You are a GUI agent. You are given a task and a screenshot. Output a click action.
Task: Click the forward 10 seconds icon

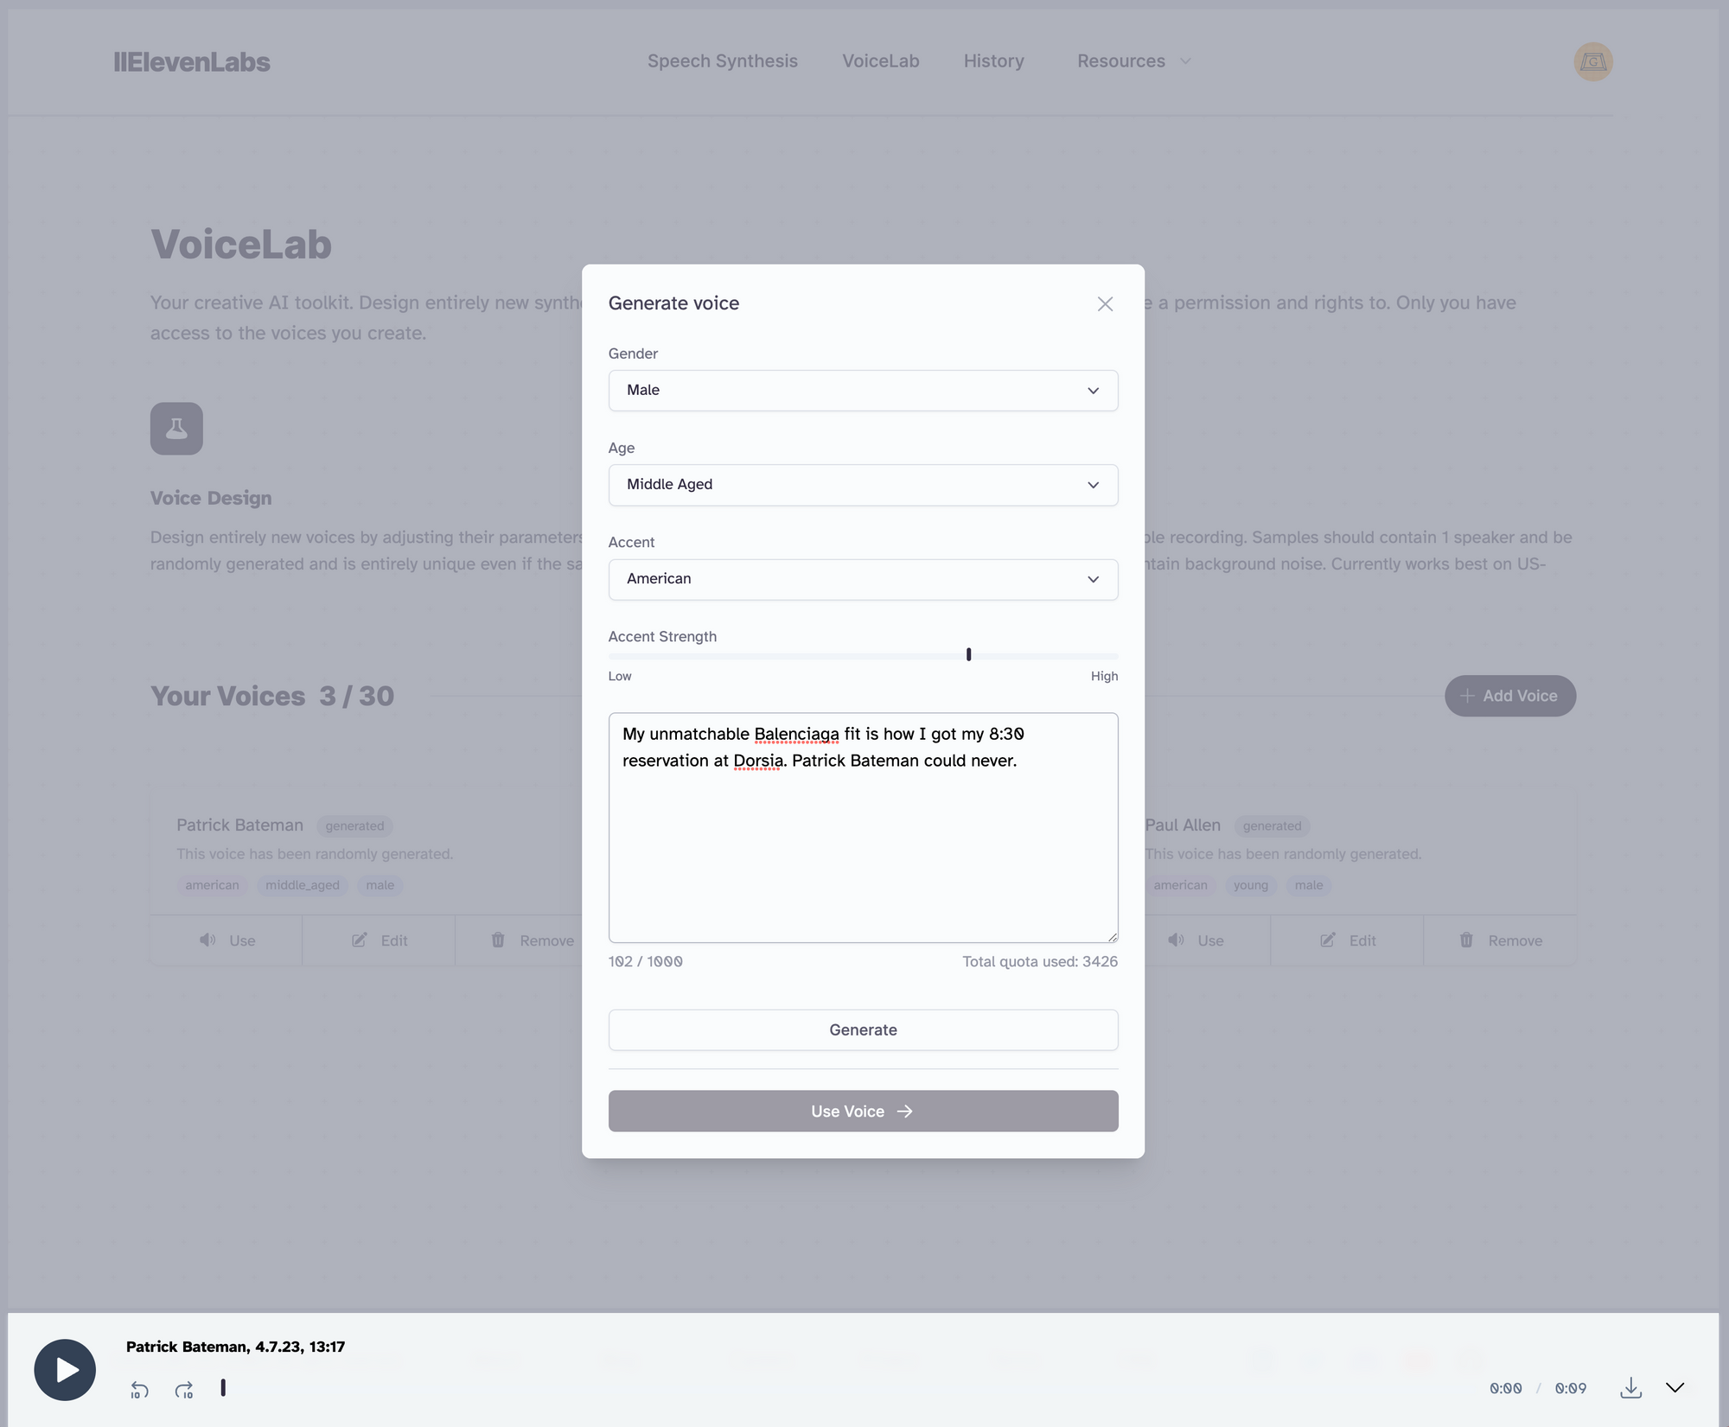184,1386
